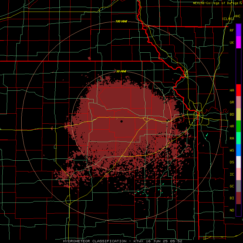This screenshot has width=243, height=243.
Task: Click the DS white legend swatch
Action: tap(238, 162)
